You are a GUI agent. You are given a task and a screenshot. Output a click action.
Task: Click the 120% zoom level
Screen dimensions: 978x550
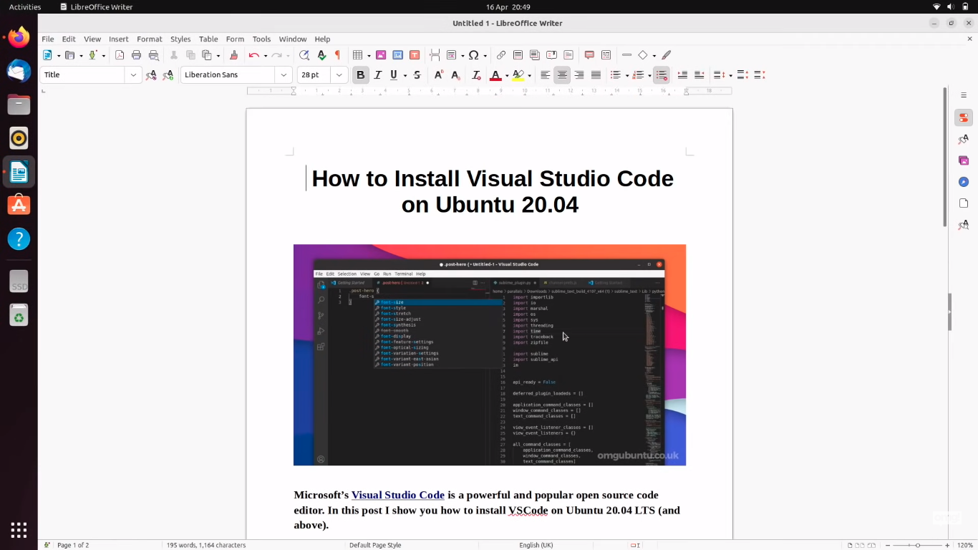point(965,545)
